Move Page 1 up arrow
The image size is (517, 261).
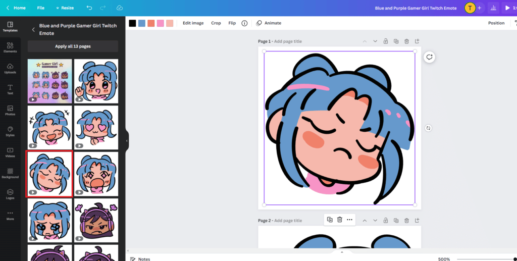pyautogui.click(x=365, y=41)
